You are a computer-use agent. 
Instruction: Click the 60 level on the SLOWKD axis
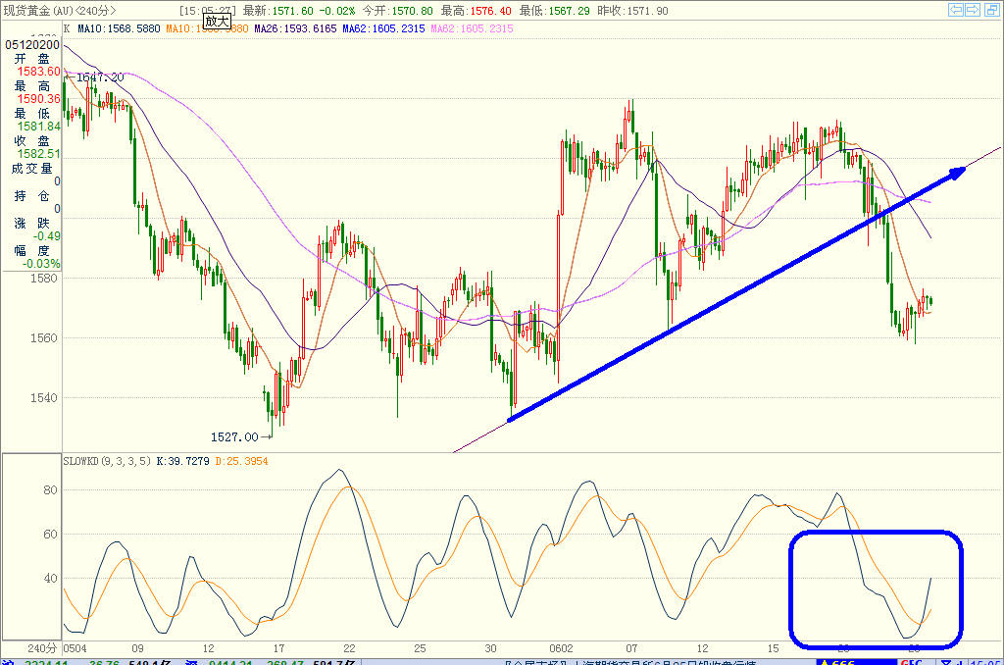point(50,535)
